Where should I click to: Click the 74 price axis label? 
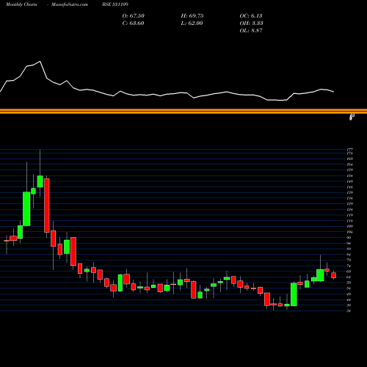[x=349, y=266]
